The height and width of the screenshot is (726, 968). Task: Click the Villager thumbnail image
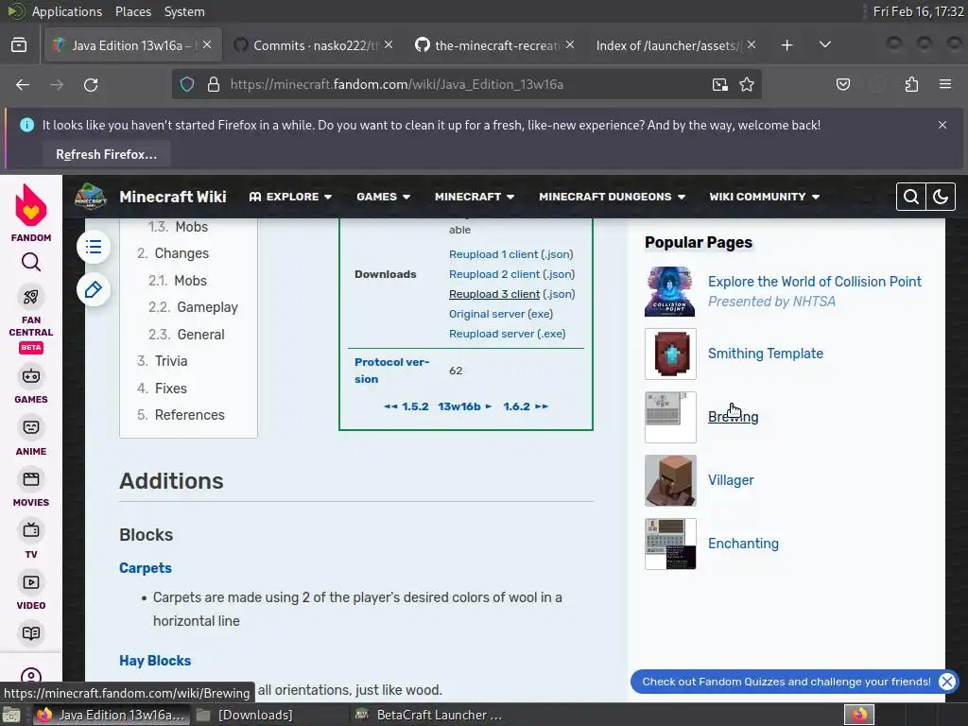[670, 480]
